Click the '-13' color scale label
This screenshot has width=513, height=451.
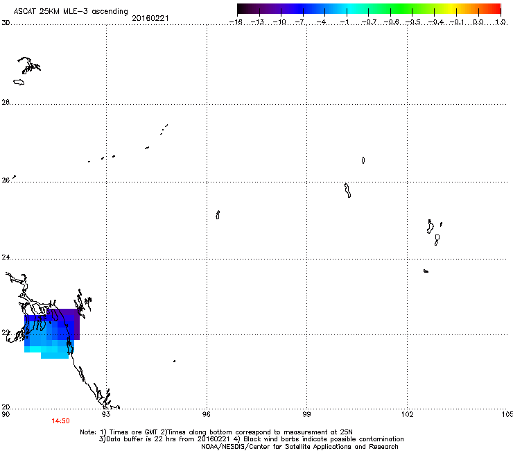pos(257,22)
